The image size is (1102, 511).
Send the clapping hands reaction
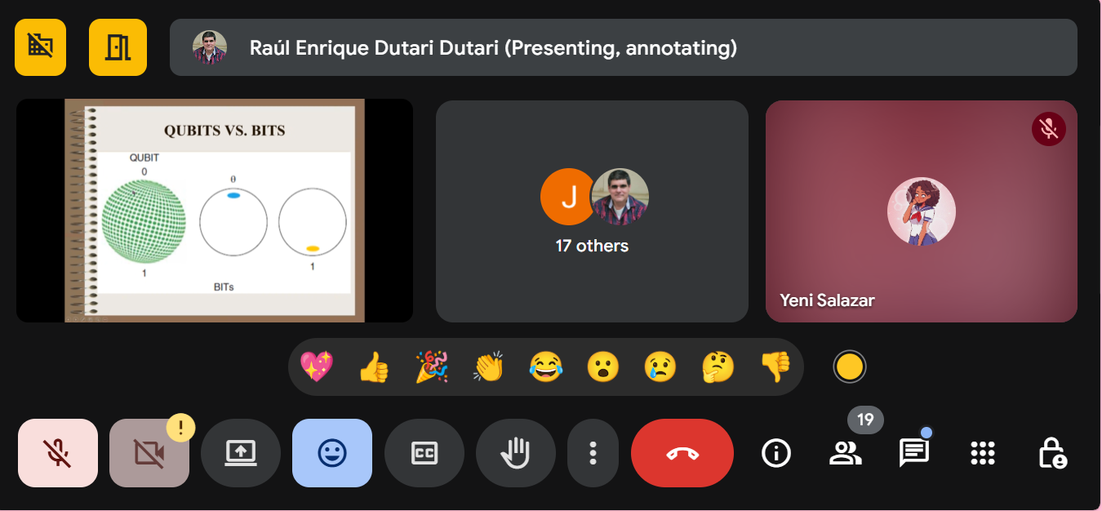(x=488, y=367)
